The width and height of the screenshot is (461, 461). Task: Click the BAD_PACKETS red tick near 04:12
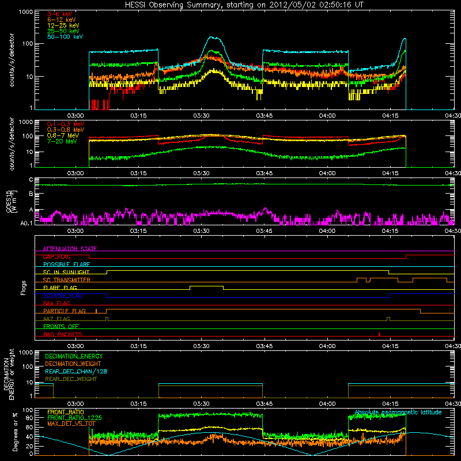379,334
